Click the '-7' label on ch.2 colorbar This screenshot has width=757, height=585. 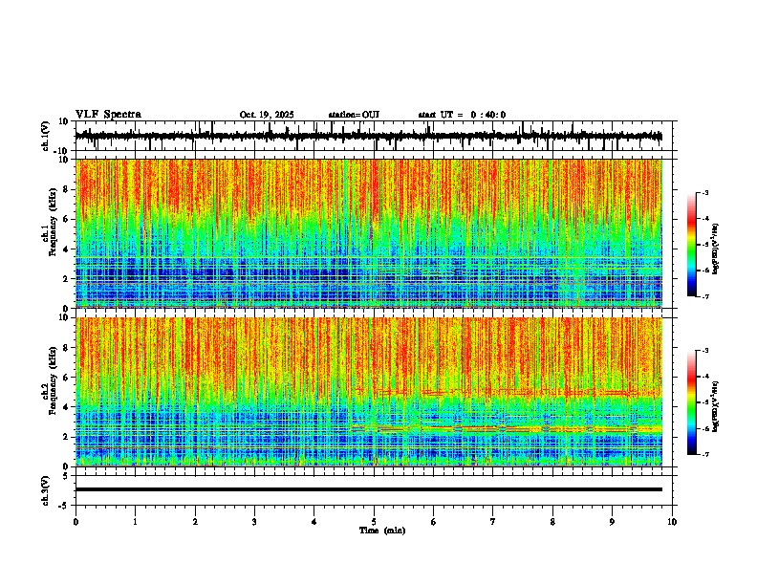pyautogui.click(x=705, y=455)
